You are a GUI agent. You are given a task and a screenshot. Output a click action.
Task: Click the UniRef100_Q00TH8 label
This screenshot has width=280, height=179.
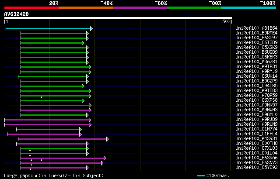click(256, 144)
